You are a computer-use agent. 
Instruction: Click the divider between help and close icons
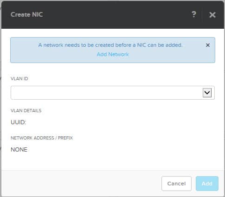(202, 15)
